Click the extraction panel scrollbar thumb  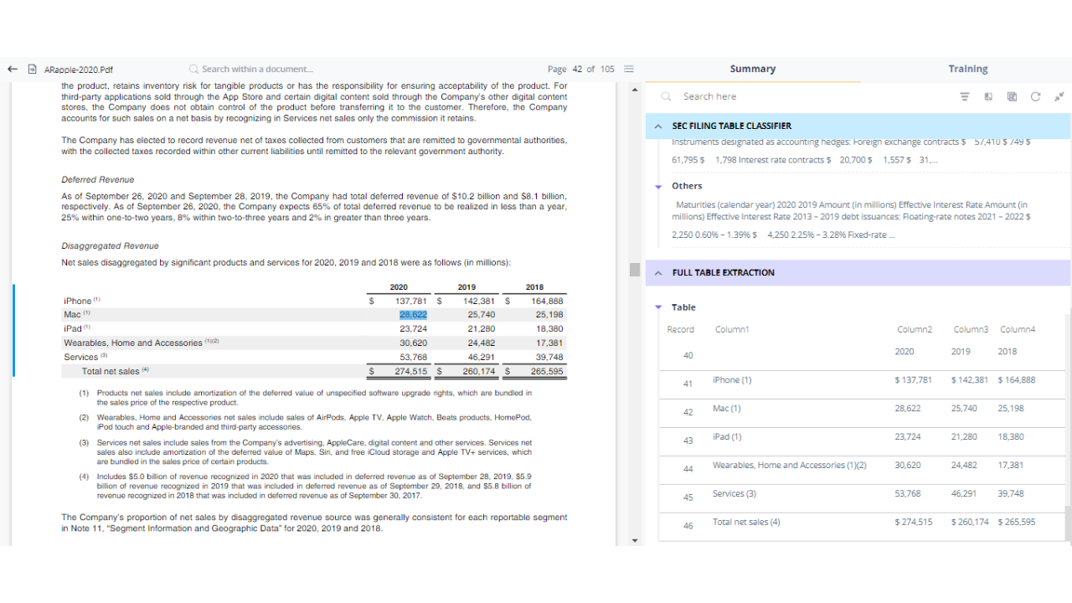(1068, 523)
